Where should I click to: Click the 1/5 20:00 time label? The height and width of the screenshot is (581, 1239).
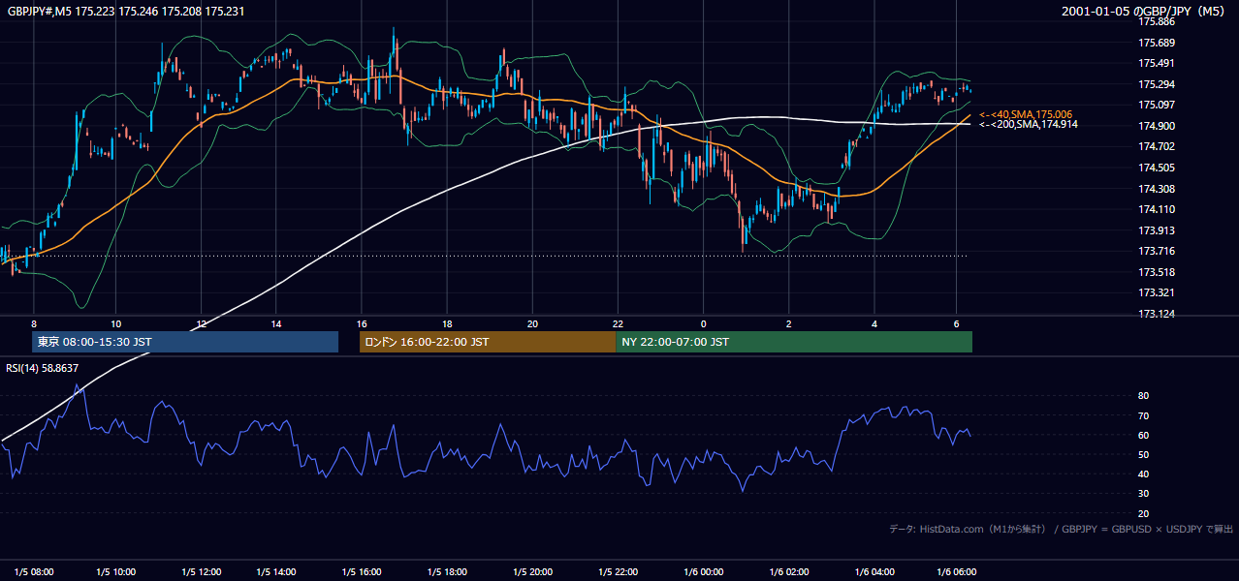pyautogui.click(x=532, y=571)
